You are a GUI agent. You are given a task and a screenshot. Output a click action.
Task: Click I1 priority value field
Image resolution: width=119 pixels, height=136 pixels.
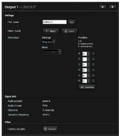pyautogui.click(x=85, y=54)
